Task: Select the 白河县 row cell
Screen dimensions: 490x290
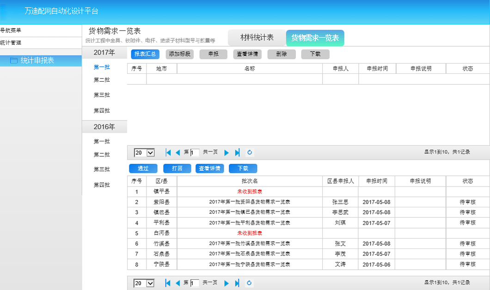Action: tap(162, 233)
